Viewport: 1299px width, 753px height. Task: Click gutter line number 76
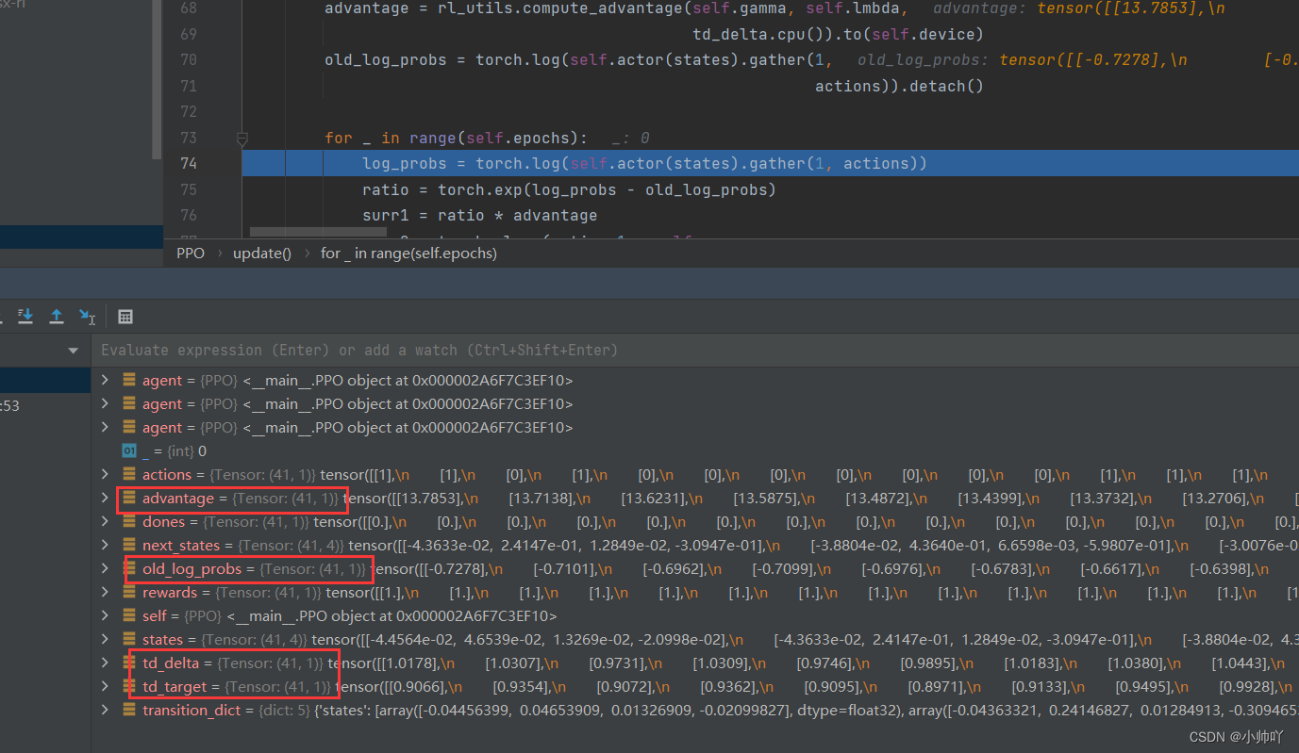188,215
